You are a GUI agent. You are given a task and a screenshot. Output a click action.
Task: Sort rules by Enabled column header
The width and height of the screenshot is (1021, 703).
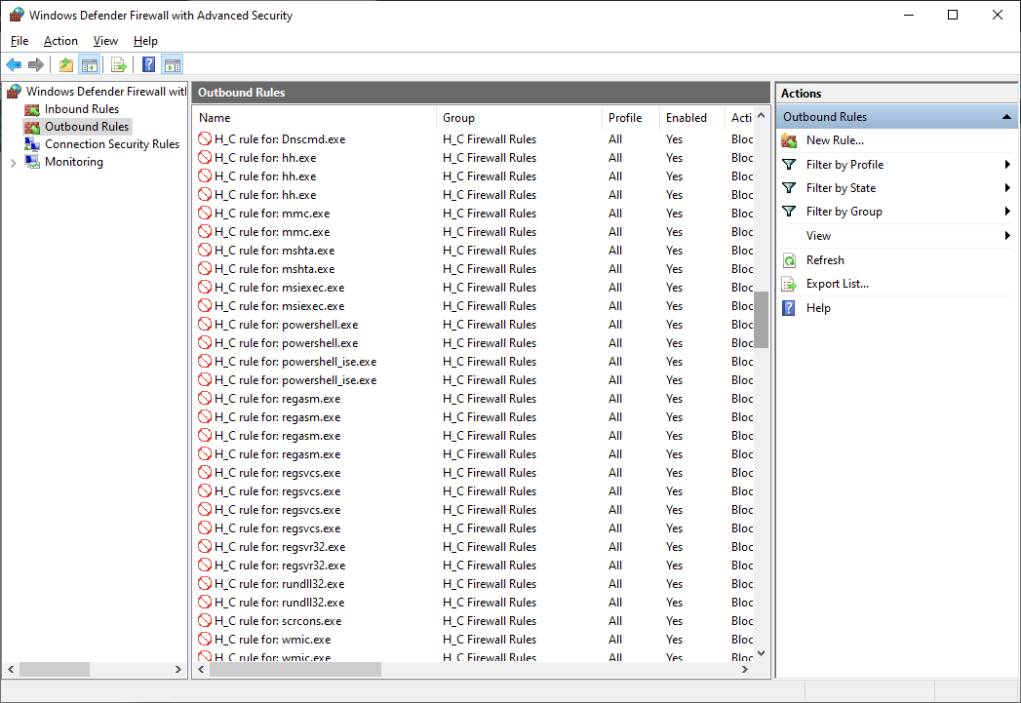pos(691,118)
